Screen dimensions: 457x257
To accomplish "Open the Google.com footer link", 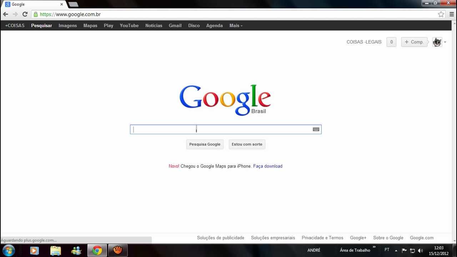I will point(422,238).
